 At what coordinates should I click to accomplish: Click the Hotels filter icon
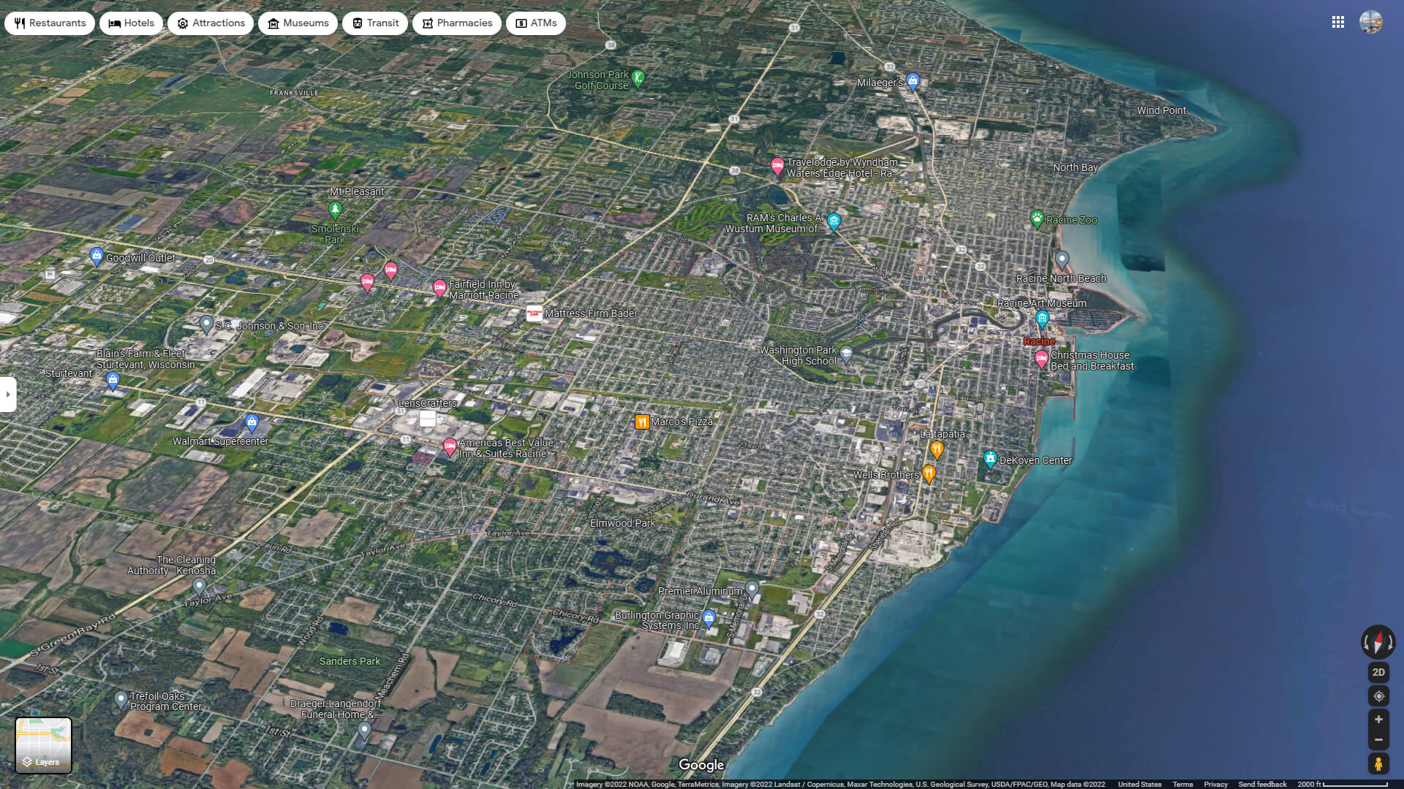click(113, 23)
